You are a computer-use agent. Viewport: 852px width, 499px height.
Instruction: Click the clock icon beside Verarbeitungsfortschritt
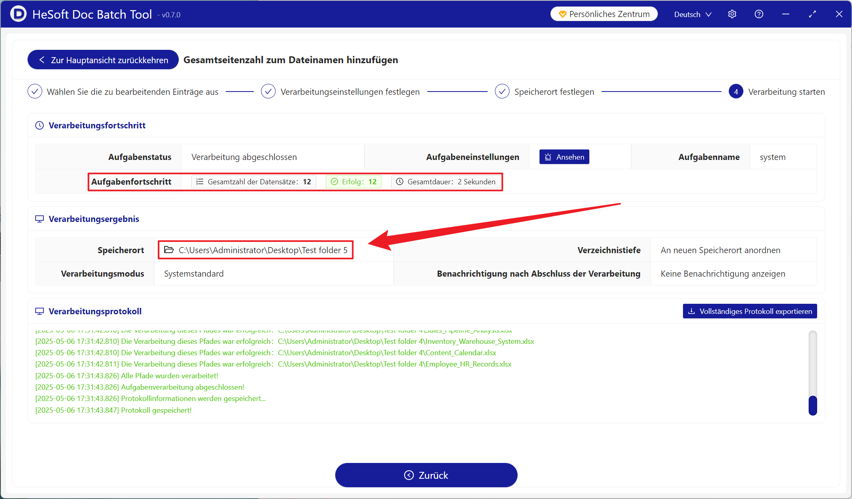point(39,126)
